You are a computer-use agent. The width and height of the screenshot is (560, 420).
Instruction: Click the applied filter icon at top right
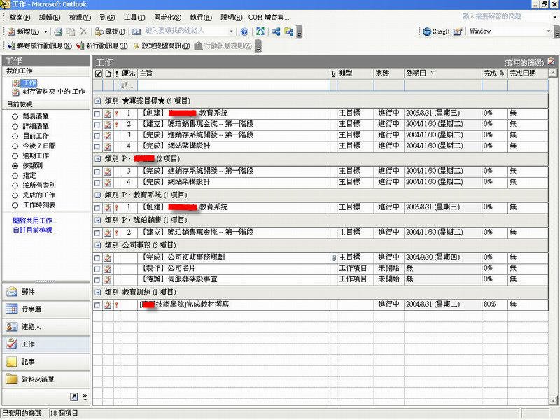(x=551, y=62)
